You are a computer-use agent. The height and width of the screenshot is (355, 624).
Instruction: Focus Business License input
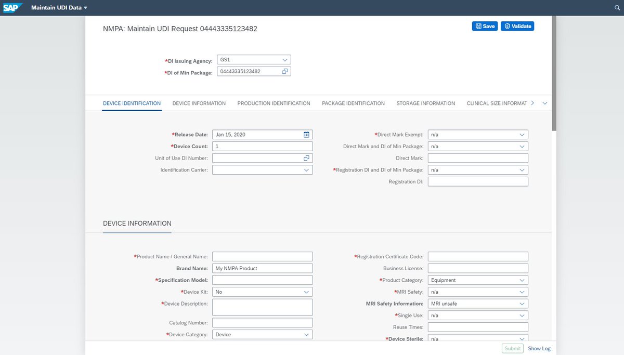(x=478, y=268)
